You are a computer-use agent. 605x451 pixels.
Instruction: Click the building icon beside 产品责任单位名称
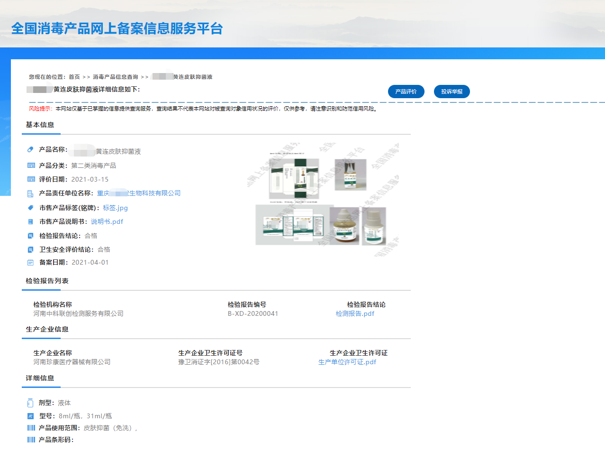[x=31, y=193]
